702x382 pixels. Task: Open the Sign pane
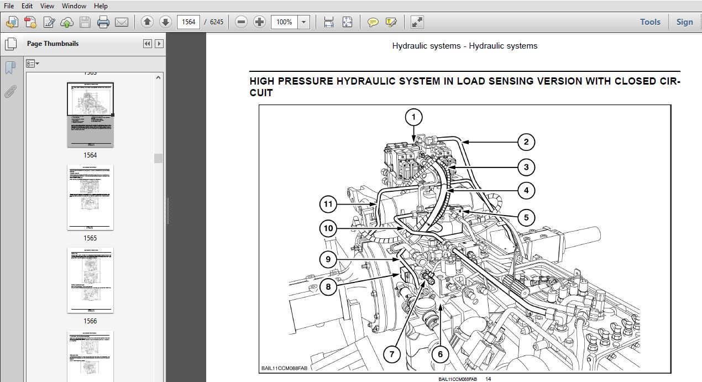[x=684, y=22]
